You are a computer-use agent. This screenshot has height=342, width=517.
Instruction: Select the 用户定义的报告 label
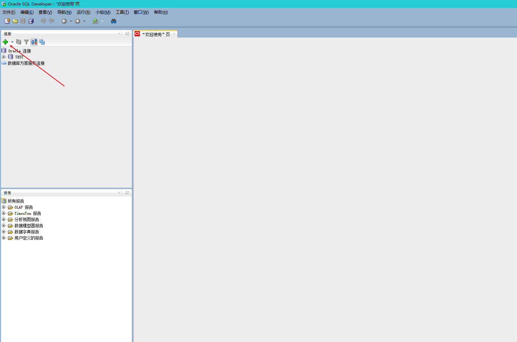29,238
